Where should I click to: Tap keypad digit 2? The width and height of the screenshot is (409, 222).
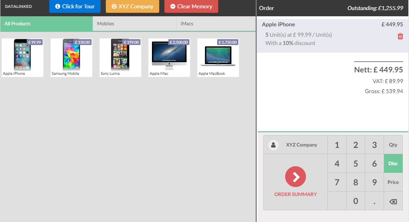(x=356, y=145)
